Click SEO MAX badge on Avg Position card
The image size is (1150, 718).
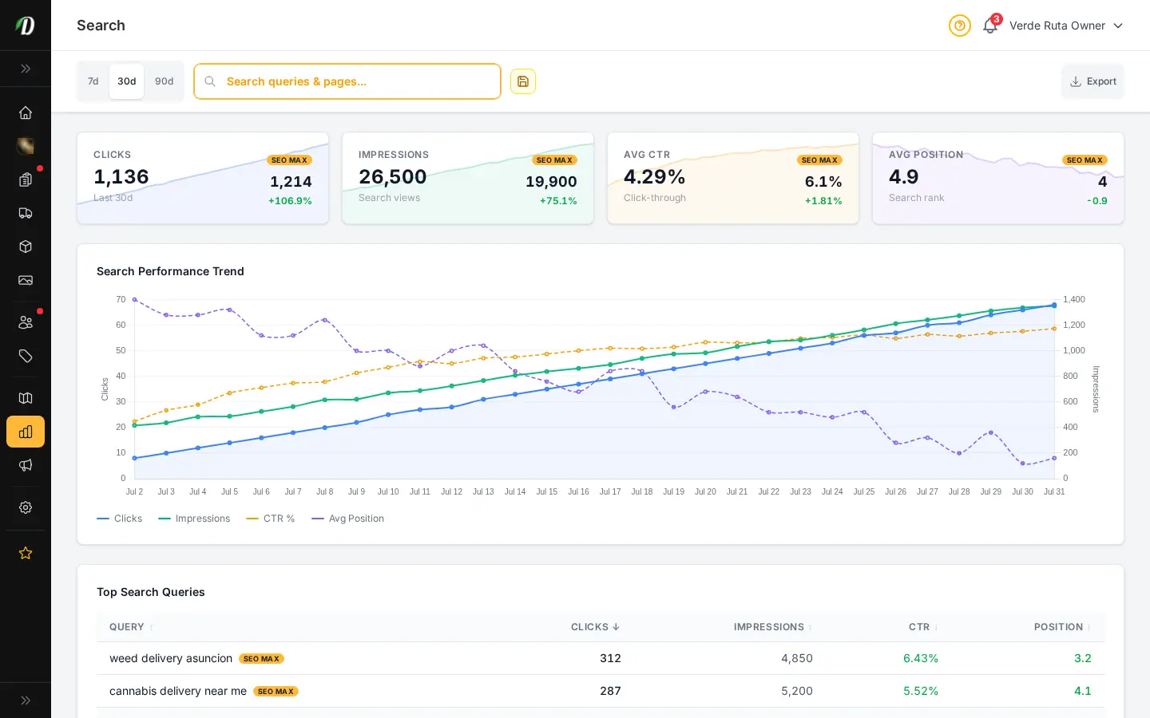pos(1085,160)
